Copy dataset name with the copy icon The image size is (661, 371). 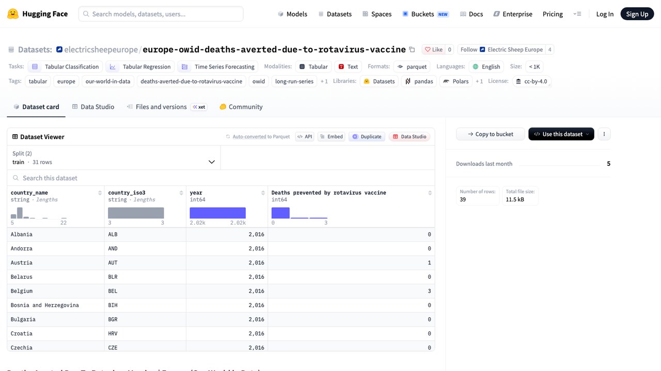click(x=412, y=49)
